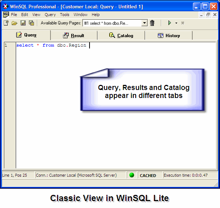Open the File menu
Screen dimensions: 220x208
tap(14, 15)
